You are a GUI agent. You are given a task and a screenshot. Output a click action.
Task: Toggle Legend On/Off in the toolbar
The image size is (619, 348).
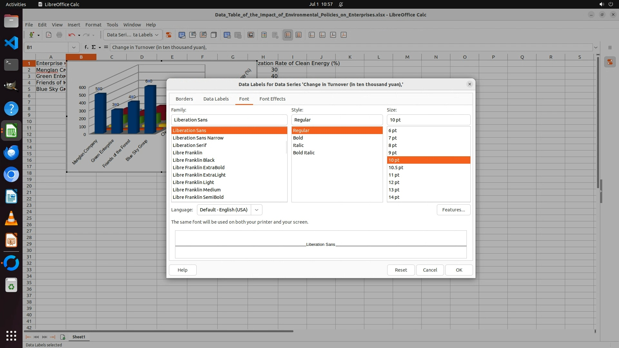pyautogui.click(x=264, y=35)
